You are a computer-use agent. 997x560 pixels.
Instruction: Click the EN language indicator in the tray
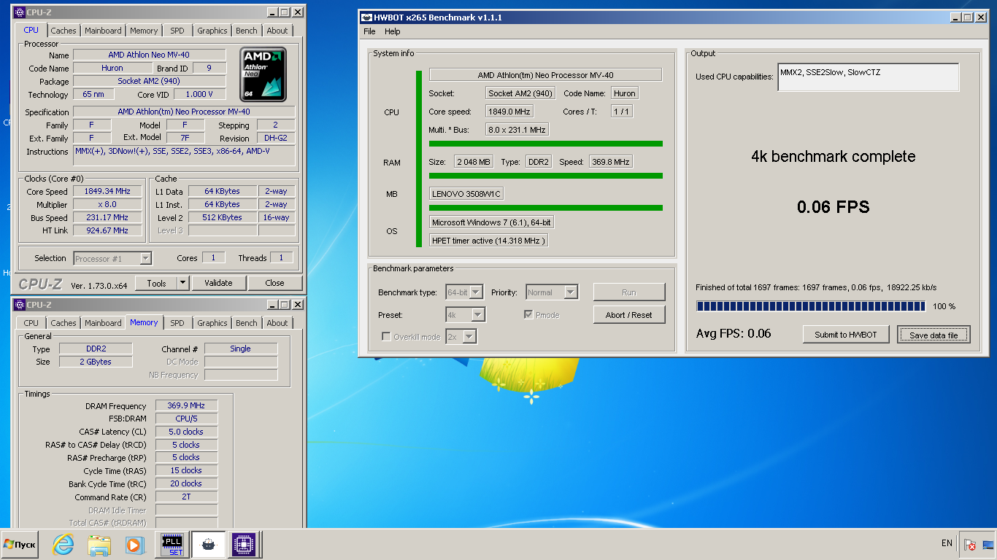(x=947, y=543)
